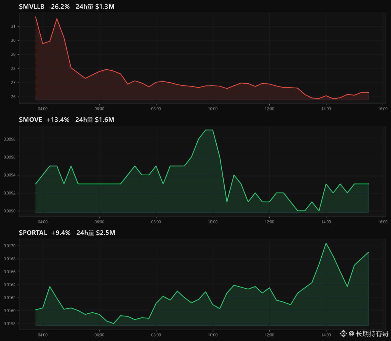391x341 pixels.
Task: Click the $PORTAL chart title
Action: click(x=33, y=233)
